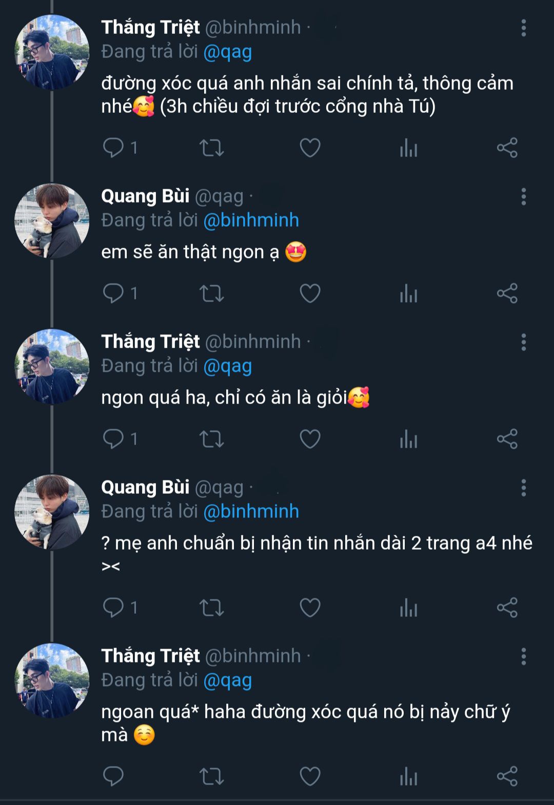Like the 'ngon quá ha' tweet
The height and width of the screenshot is (805, 554).
pyautogui.click(x=310, y=439)
